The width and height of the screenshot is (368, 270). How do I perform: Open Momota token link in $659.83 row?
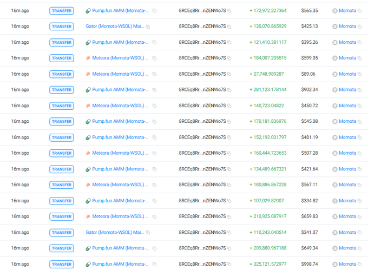coord(347,216)
